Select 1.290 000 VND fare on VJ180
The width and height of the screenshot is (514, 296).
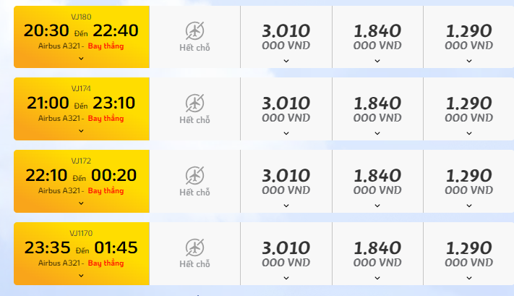(468, 37)
